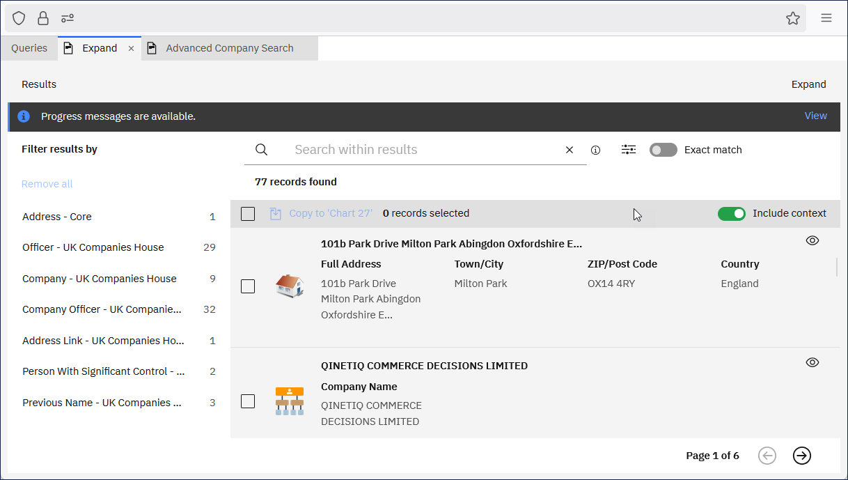Bookmark page with the star icon
This screenshot has height=480, width=848.
click(x=793, y=18)
